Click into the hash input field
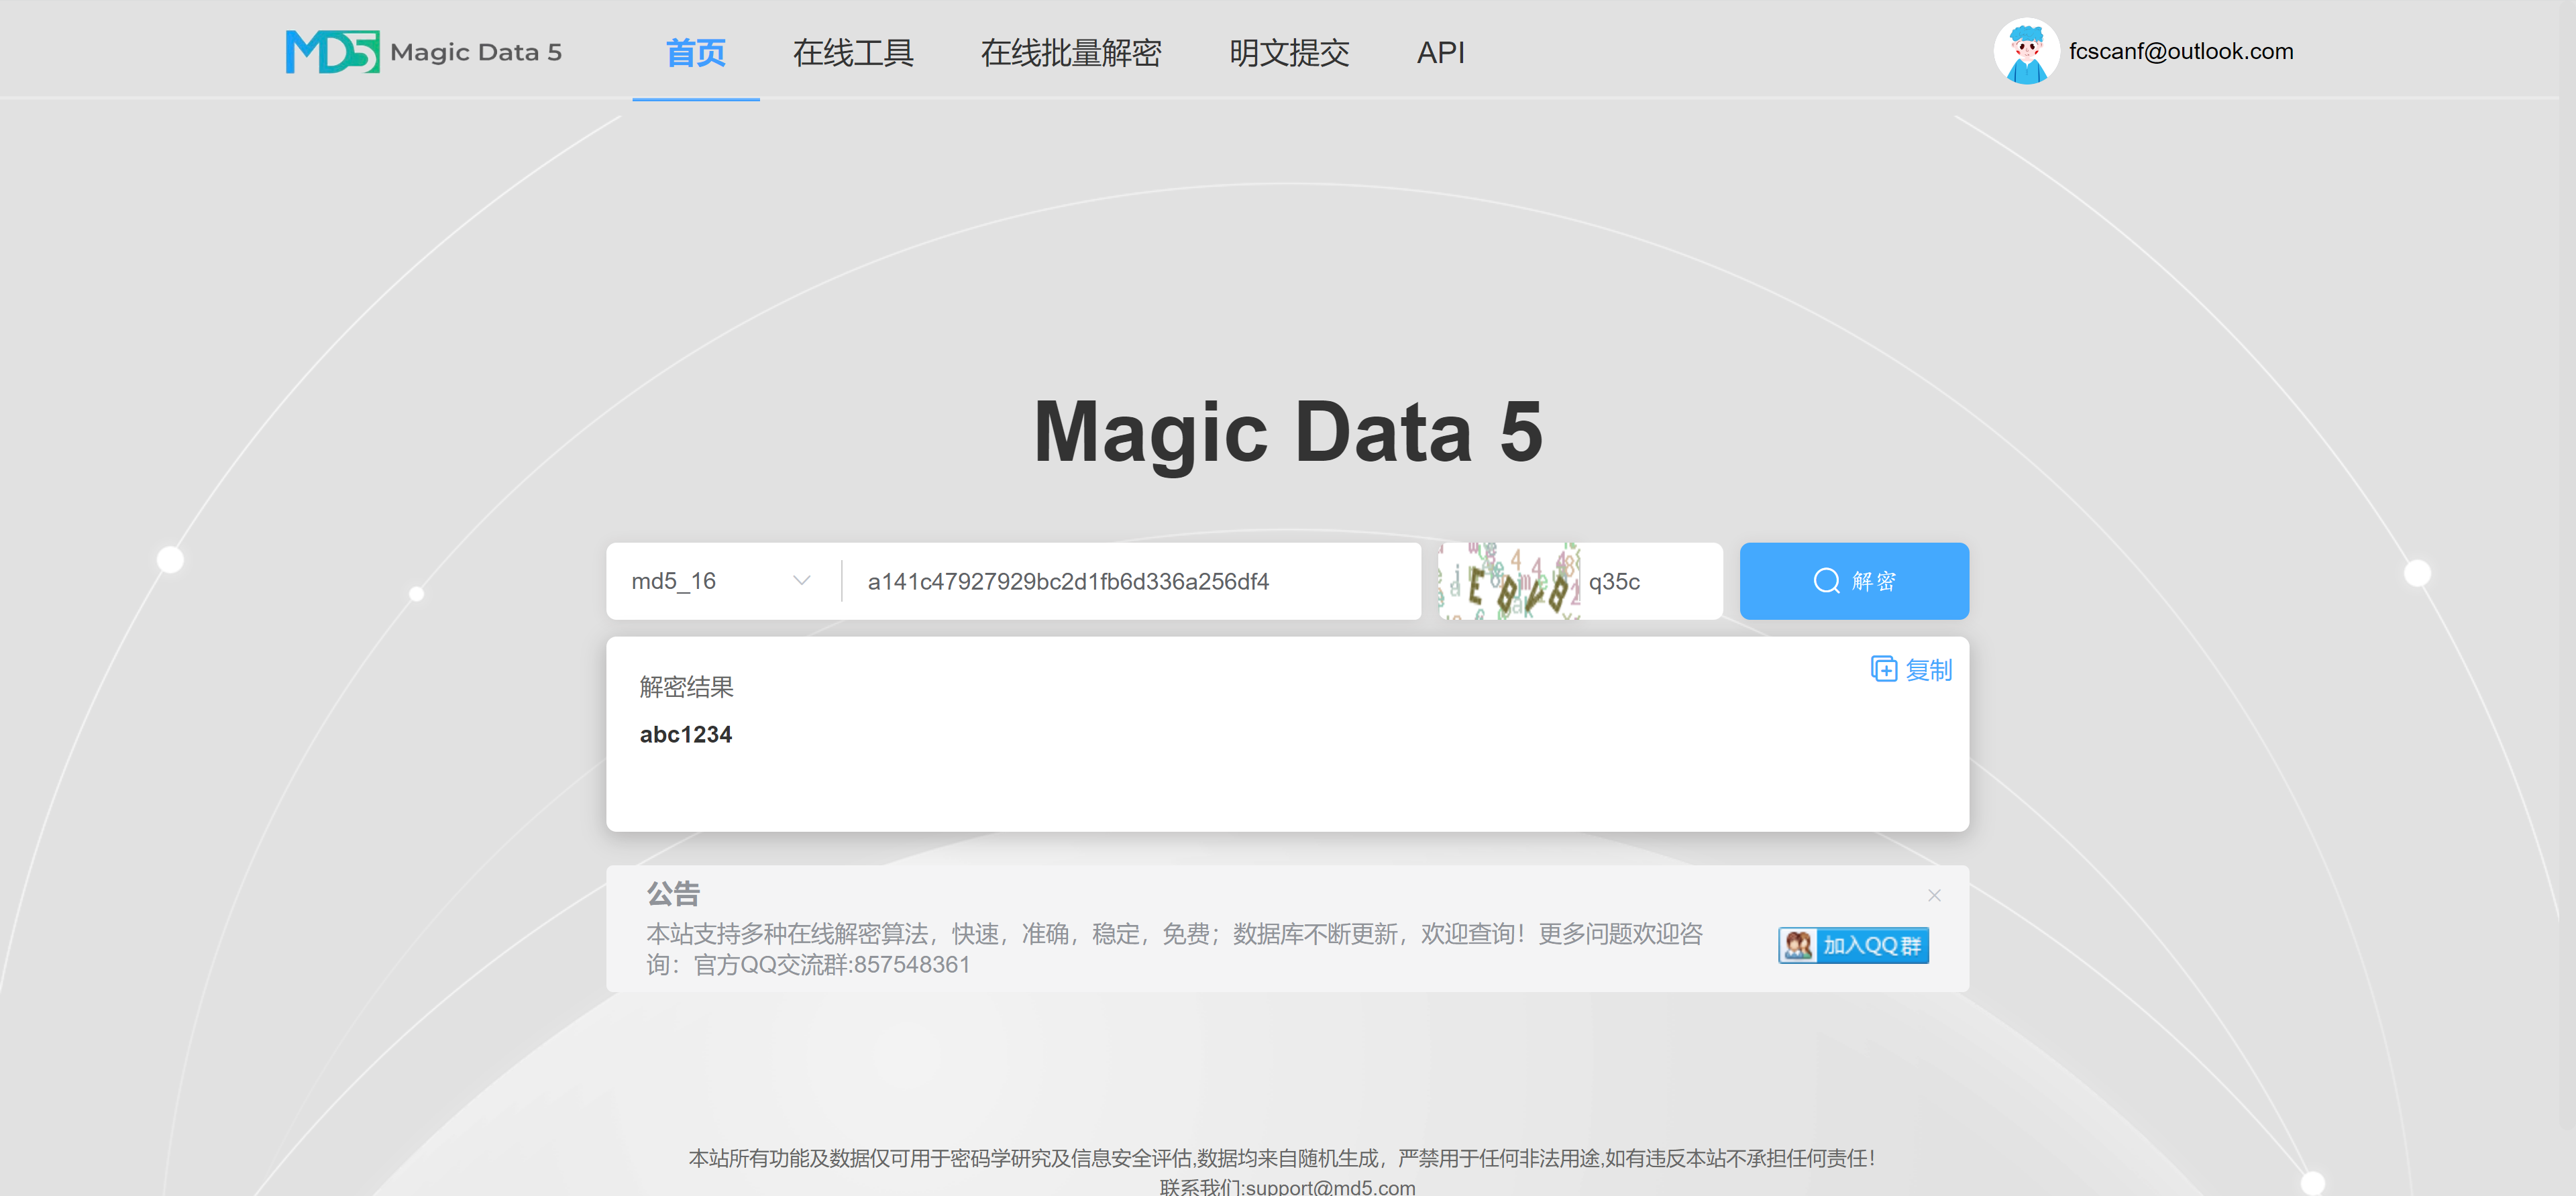2576x1196 pixels. click(x=1130, y=581)
